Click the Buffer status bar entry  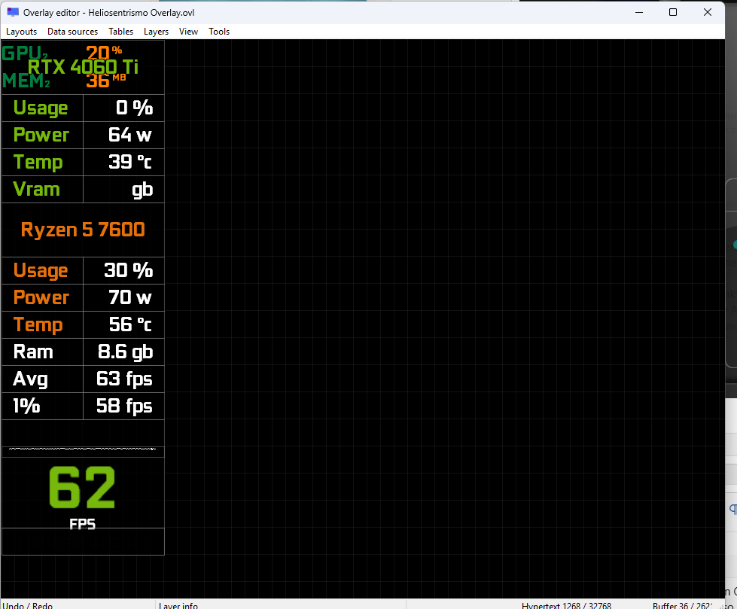tap(683, 605)
